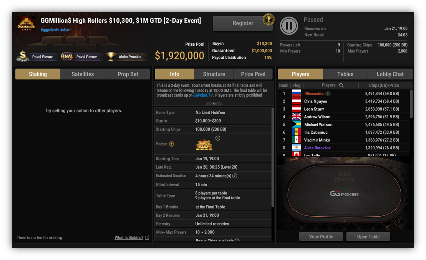Click info icon next to Estimated Duration
Viewport: 426px width, 260px height.
coord(235,176)
